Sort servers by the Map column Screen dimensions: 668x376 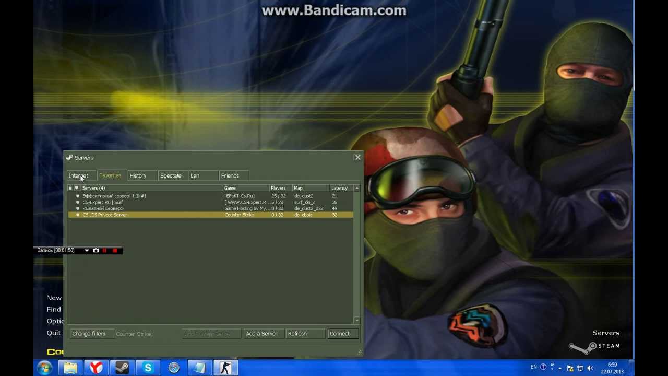tap(311, 188)
